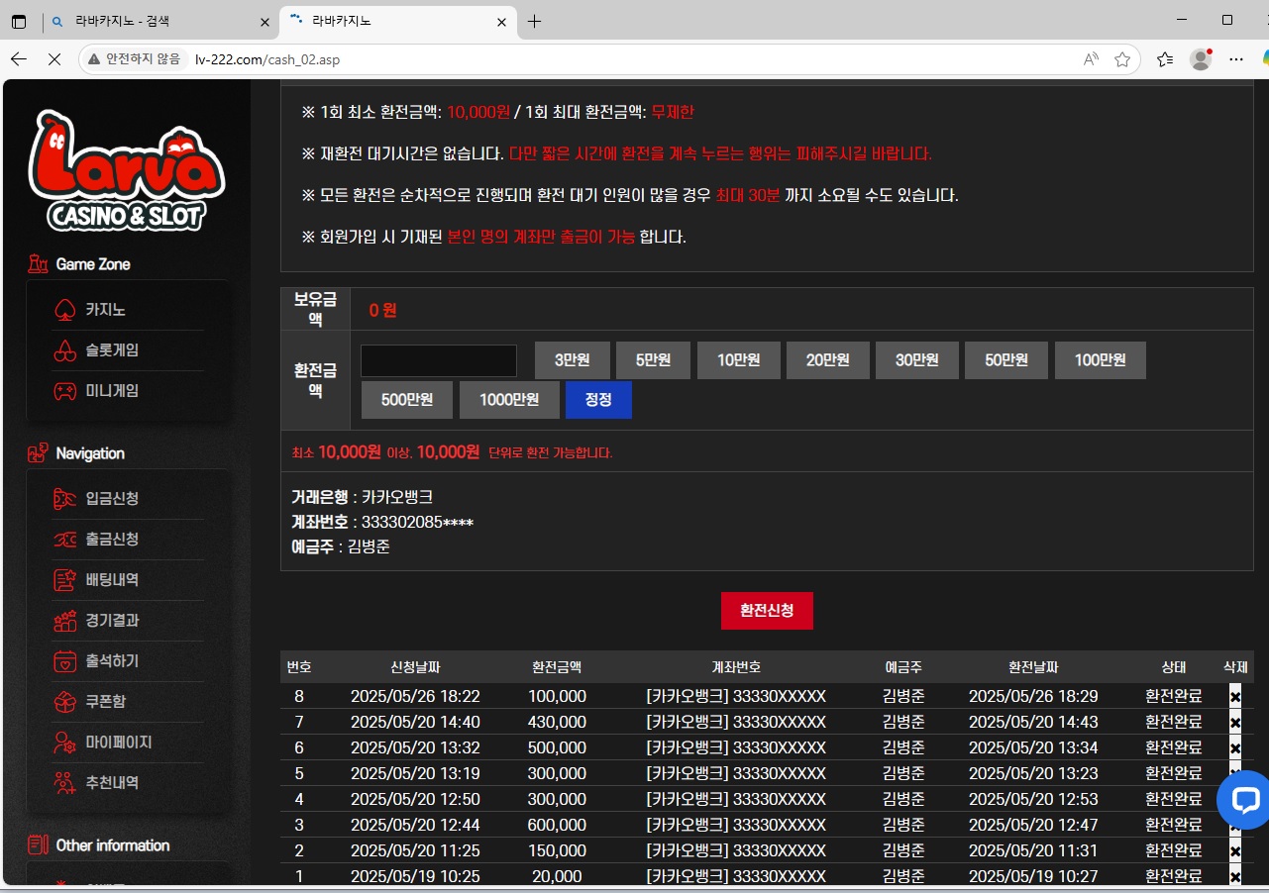
Task: Open a new browser tab
Action: coord(535,22)
